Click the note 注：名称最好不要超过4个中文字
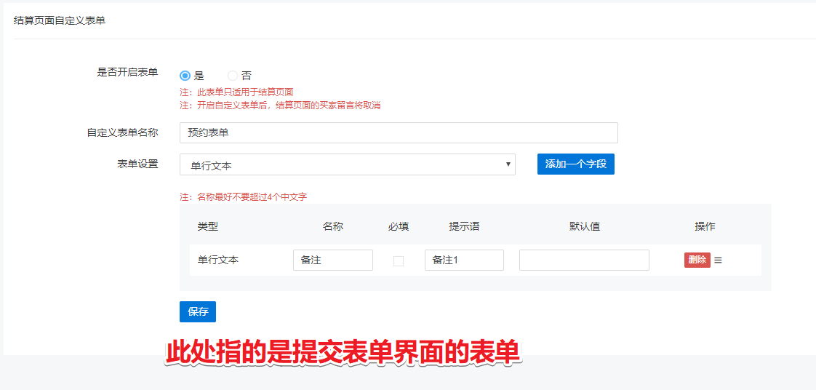 pyautogui.click(x=244, y=197)
